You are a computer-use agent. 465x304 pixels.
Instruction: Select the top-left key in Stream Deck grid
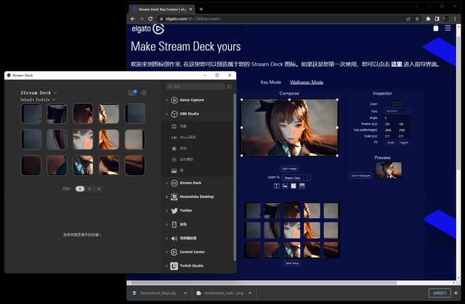[31, 113]
